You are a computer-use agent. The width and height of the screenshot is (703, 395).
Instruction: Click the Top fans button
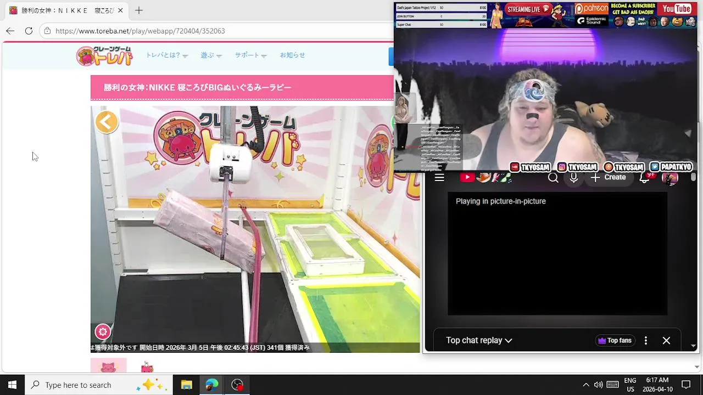pos(615,341)
